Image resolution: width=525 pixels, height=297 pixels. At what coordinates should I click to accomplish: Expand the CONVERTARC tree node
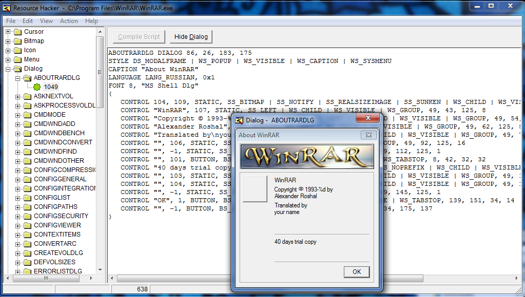click(x=18, y=244)
